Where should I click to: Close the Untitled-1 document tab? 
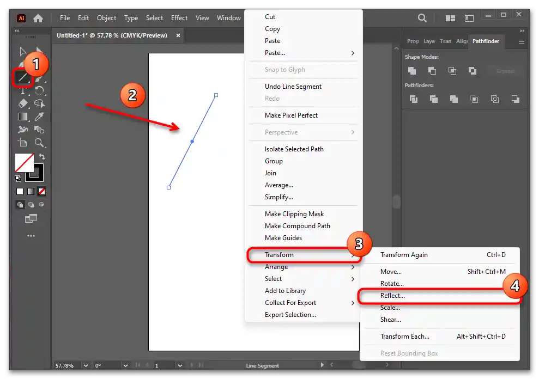tap(178, 35)
